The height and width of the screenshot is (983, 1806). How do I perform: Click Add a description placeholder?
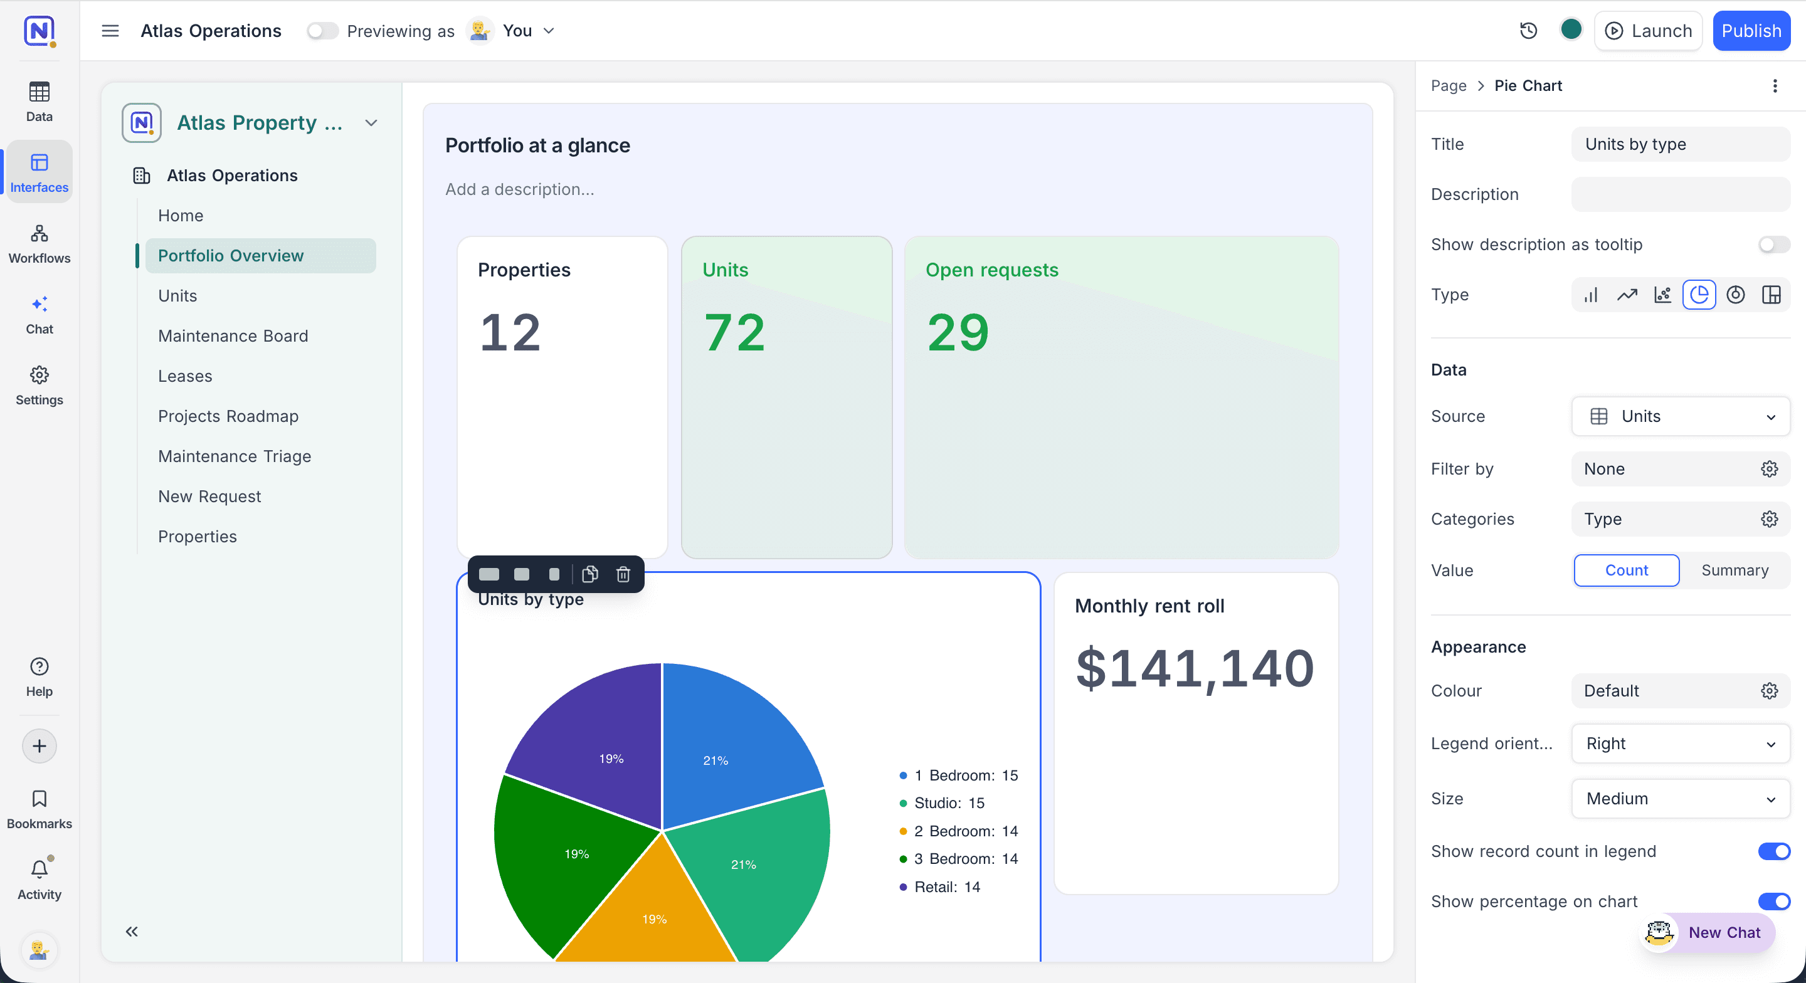click(x=519, y=189)
